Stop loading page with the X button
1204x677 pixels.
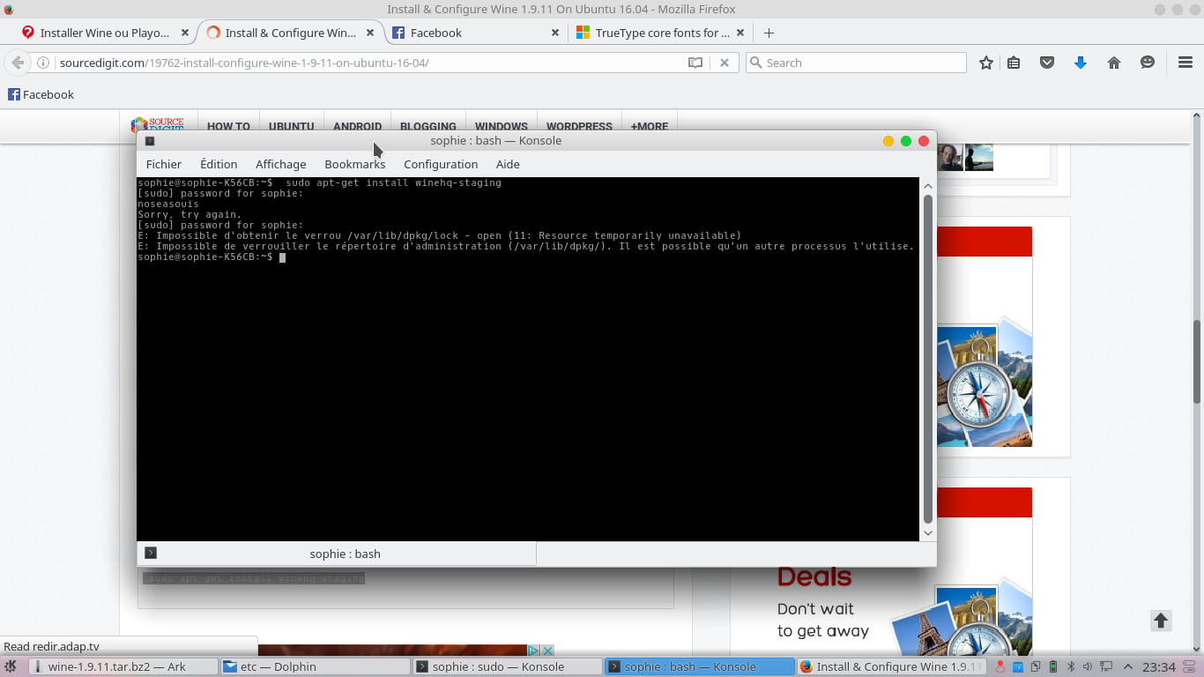[725, 63]
